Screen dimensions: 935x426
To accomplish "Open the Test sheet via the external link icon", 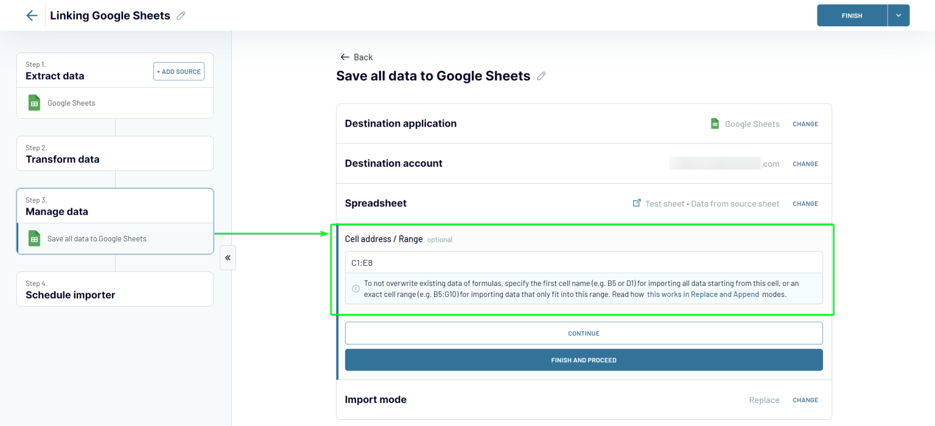I will coord(636,203).
